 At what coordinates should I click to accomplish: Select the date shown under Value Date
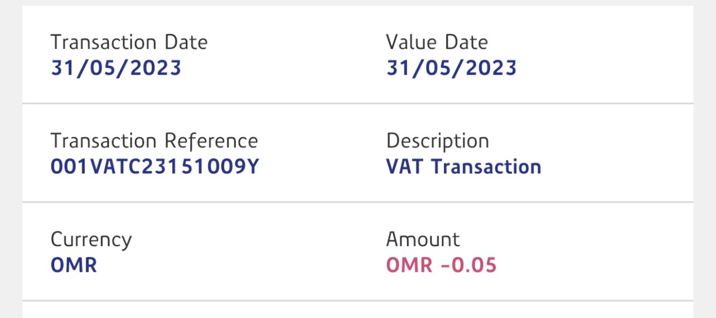[451, 68]
